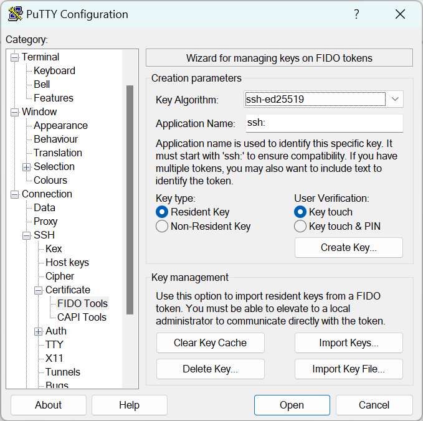
Task: Click the Delete Key button
Action: click(x=210, y=369)
